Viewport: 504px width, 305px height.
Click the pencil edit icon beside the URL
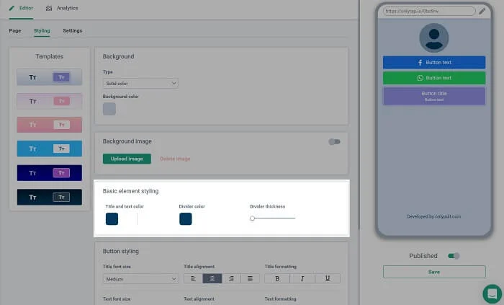coord(482,11)
